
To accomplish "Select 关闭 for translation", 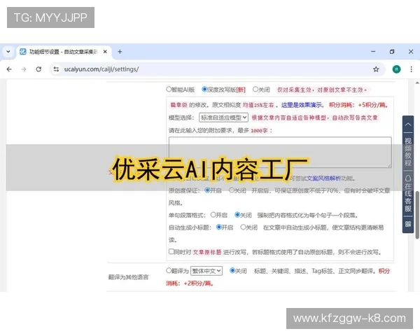I will (x=232, y=271).
